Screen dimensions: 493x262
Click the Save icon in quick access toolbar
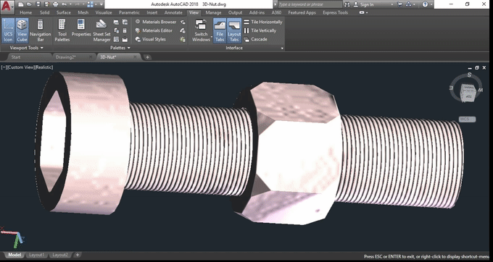tap(38, 4)
